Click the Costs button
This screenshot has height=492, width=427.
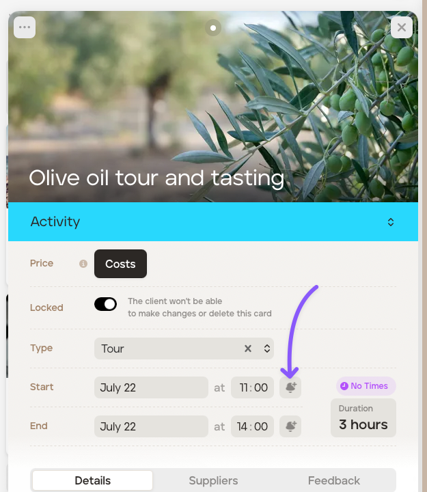point(120,264)
